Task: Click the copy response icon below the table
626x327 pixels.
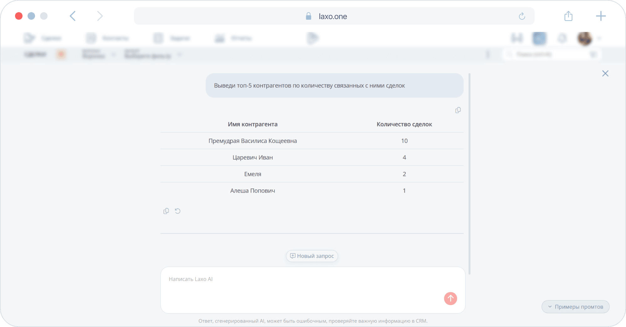Action: coord(166,211)
